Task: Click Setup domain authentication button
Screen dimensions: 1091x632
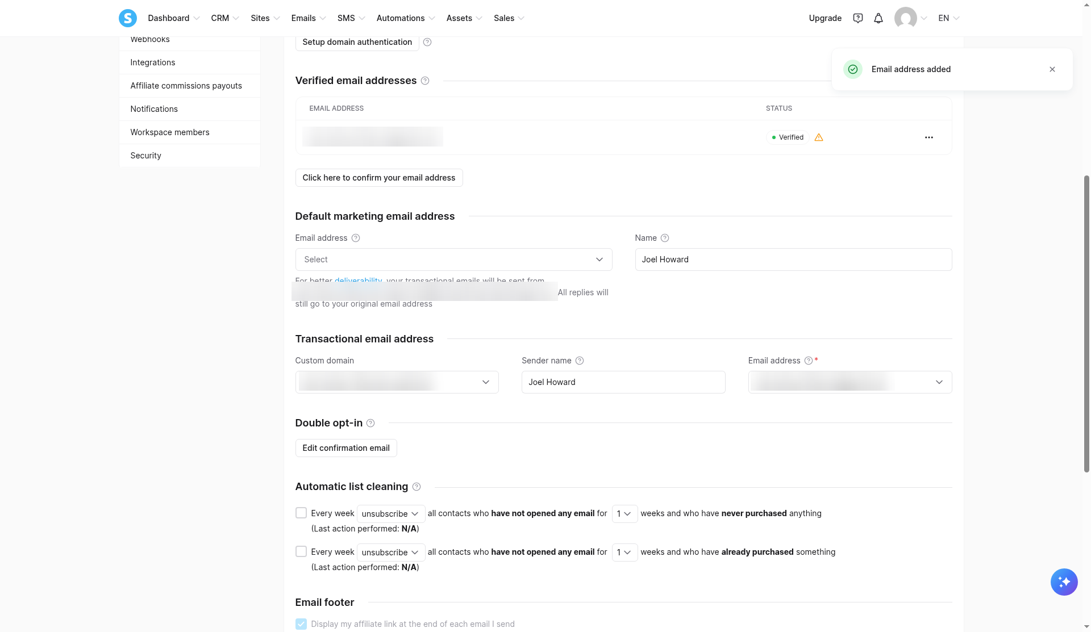Action: click(357, 42)
